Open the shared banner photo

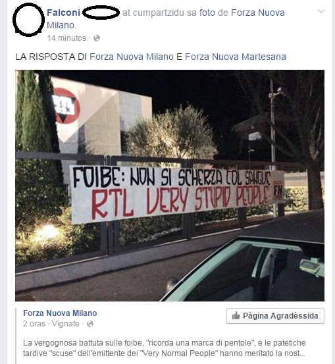pos(170,186)
